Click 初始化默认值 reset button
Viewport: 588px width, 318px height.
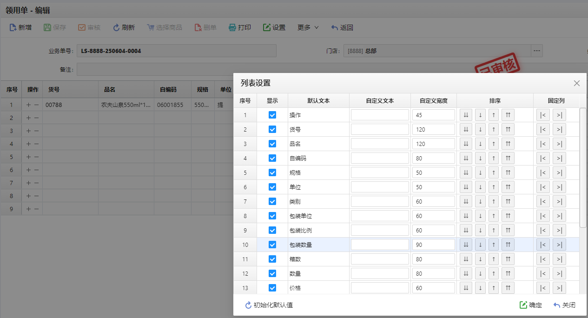point(269,305)
